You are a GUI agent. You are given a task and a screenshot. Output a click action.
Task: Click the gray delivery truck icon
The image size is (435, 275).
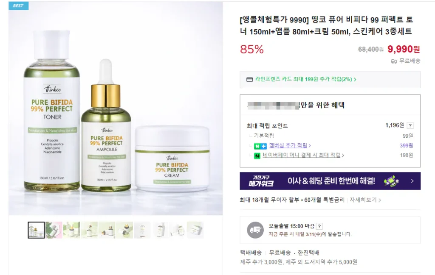[255, 230]
